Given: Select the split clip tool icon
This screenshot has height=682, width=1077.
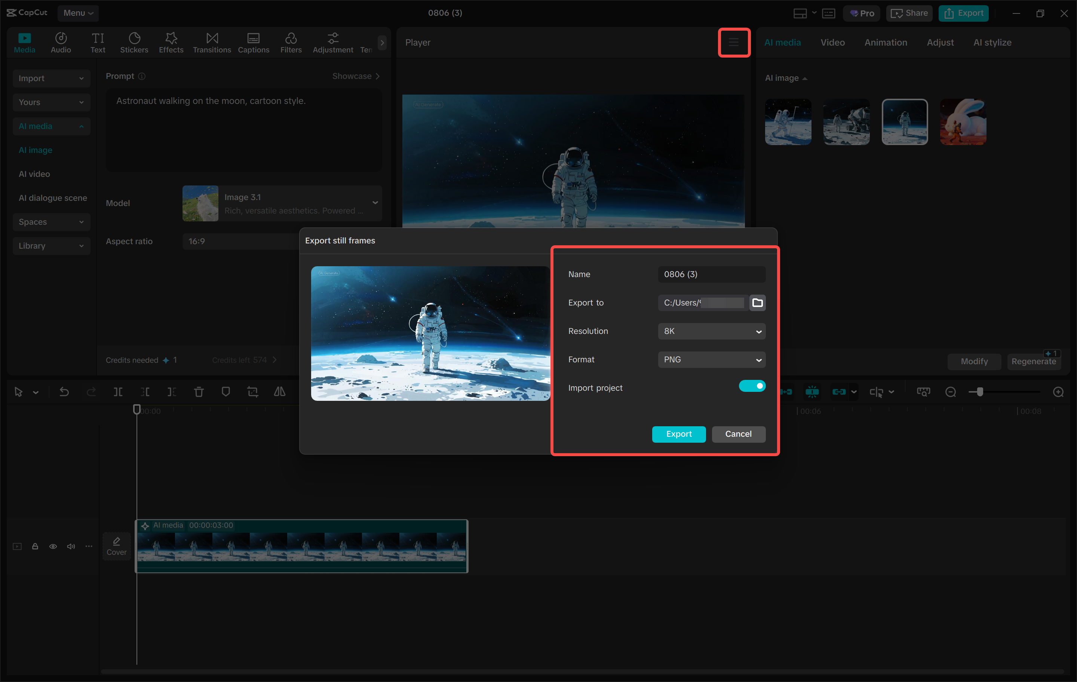Looking at the screenshot, I should [118, 392].
